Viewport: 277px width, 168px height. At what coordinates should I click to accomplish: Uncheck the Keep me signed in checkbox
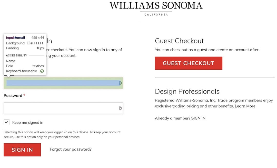tap(7, 122)
